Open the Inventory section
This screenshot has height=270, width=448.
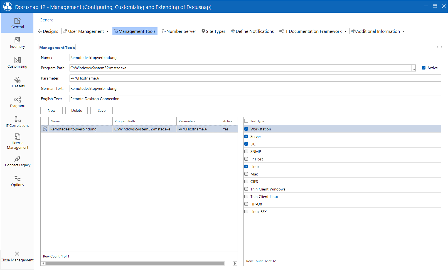tap(17, 43)
